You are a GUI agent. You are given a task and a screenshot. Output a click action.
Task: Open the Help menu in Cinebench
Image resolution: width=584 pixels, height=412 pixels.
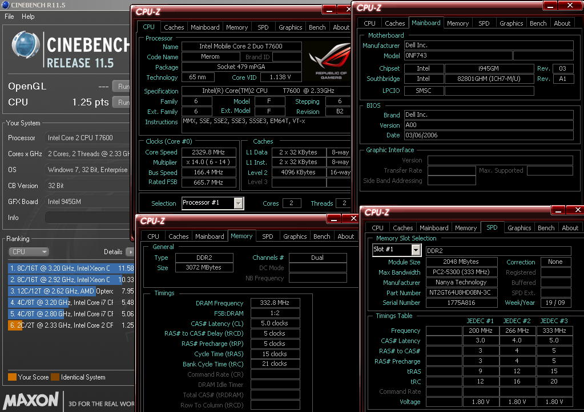(28, 17)
